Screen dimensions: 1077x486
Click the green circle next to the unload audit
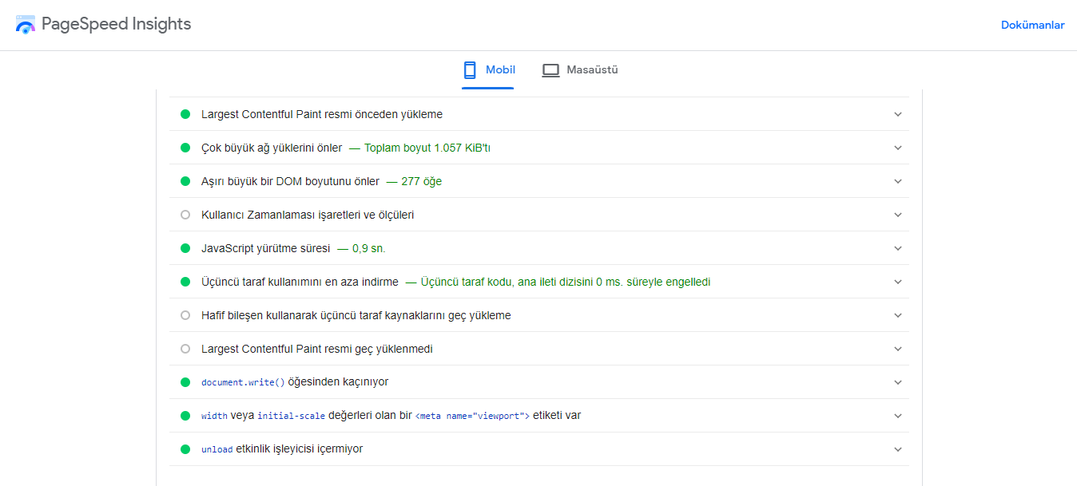pyautogui.click(x=185, y=448)
